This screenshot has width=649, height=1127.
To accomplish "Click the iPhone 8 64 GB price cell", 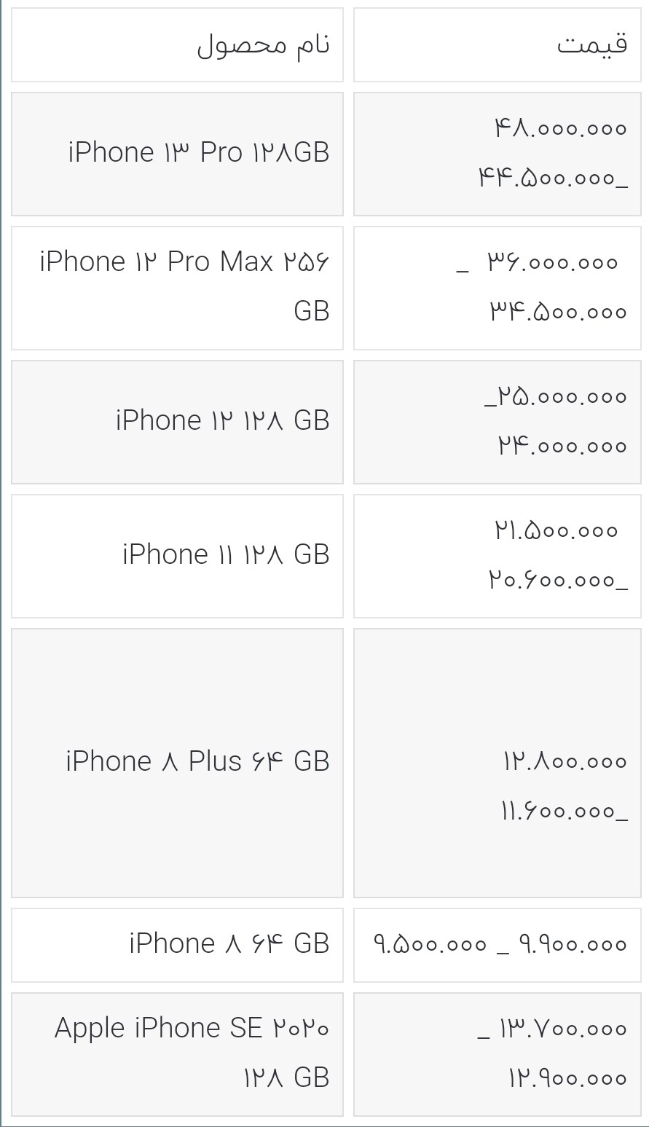I will click(x=497, y=945).
